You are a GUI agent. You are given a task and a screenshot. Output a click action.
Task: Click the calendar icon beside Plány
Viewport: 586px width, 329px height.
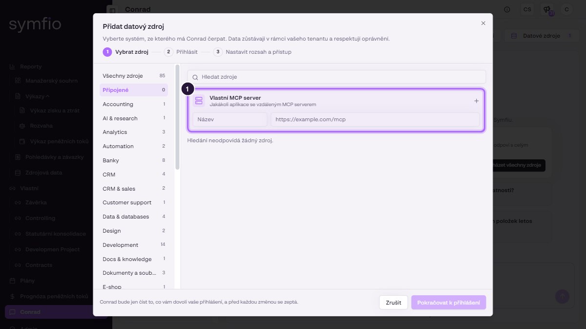pos(13,281)
